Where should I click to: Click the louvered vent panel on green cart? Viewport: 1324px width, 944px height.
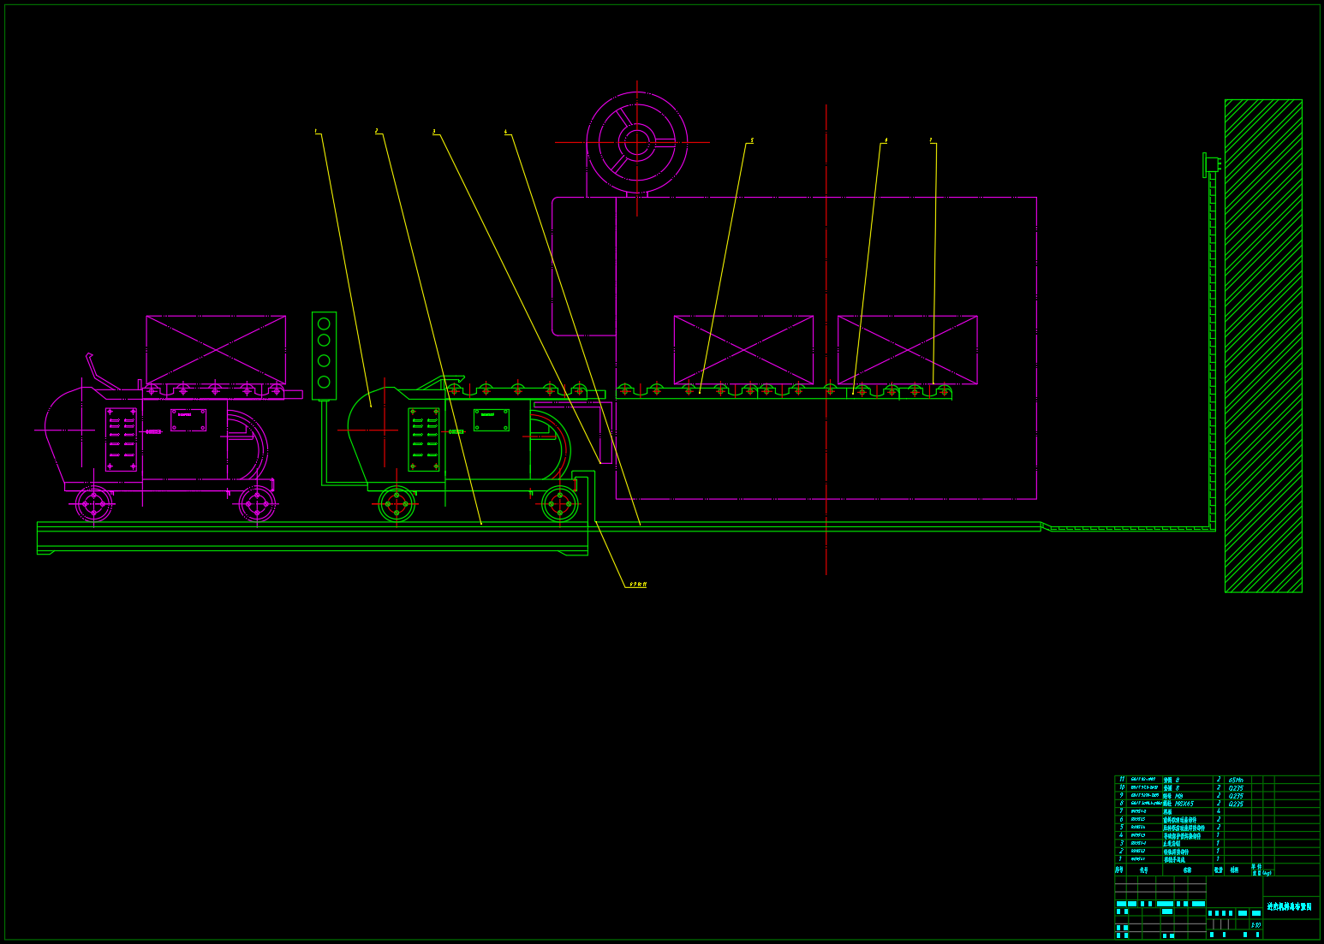(x=424, y=439)
